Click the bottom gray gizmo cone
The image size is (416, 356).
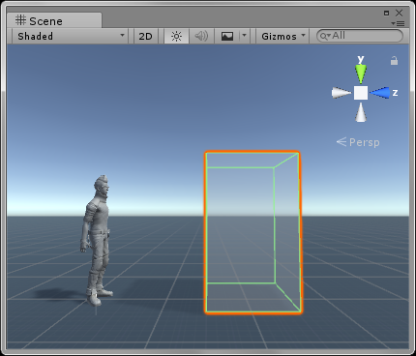[x=361, y=112]
